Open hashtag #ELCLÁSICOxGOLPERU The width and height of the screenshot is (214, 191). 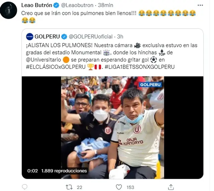[56, 67]
